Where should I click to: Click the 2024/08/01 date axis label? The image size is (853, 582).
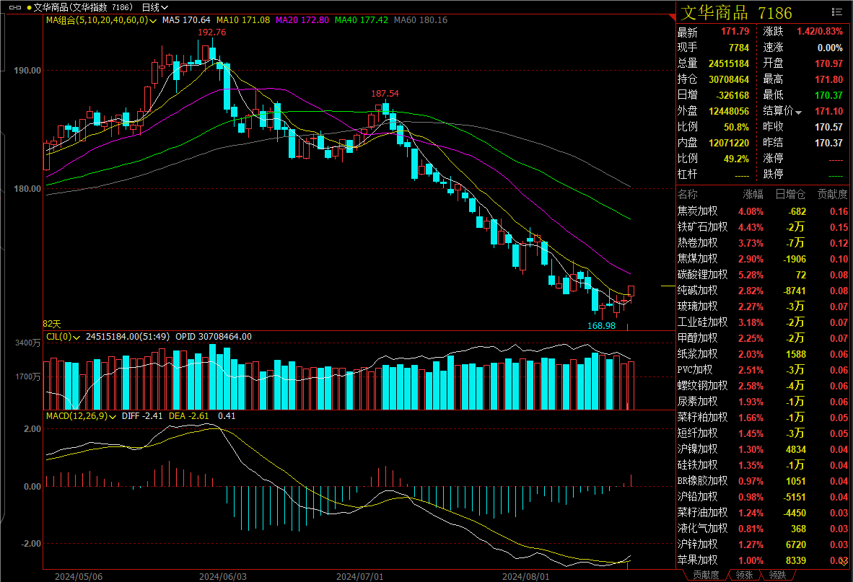point(525,576)
